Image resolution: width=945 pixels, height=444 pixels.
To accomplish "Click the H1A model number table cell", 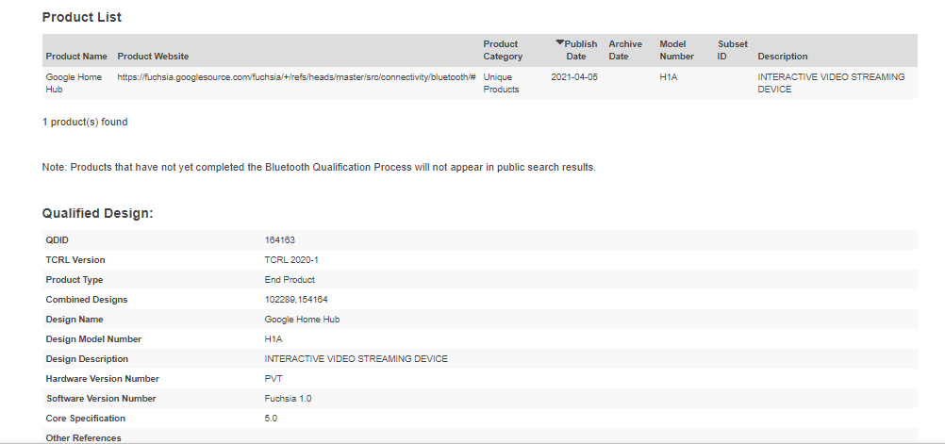I will point(669,77).
